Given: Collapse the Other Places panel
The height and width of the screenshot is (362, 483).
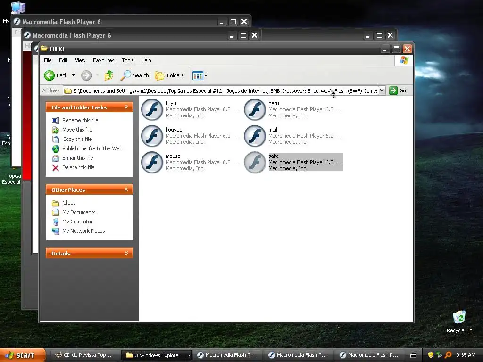Looking at the screenshot, I should pos(126,189).
